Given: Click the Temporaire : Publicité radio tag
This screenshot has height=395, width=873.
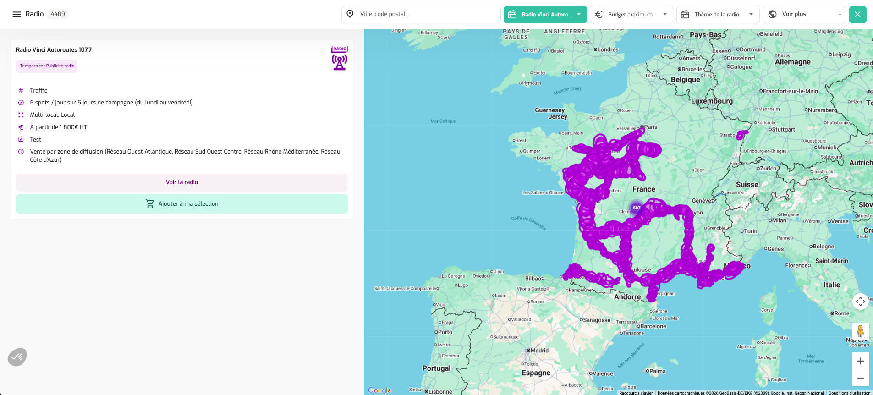Looking at the screenshot, I should 47,66.
